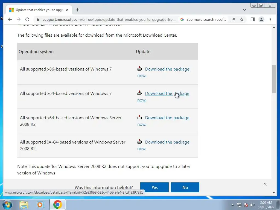
Task: Click download icon in IA-64 Server 2008 row
Action: pos(139,141)
